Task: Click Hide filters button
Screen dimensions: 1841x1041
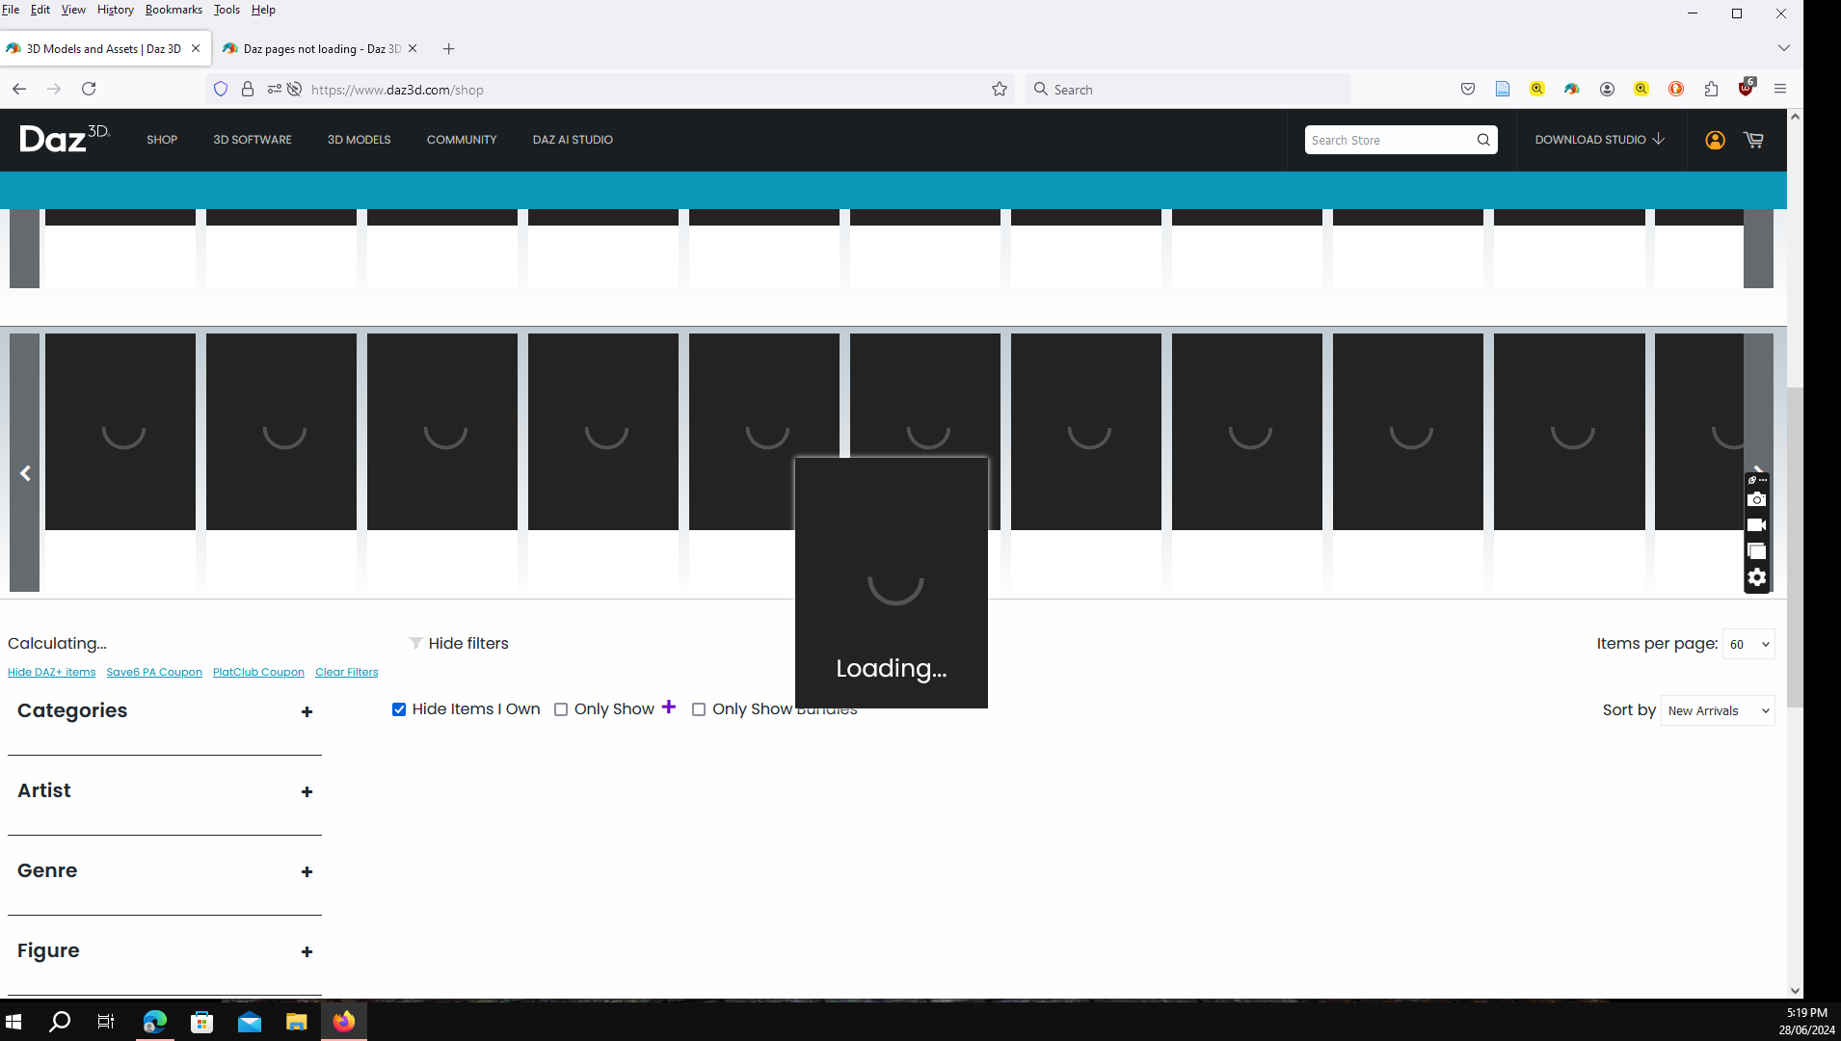Action: click(459, 644)
